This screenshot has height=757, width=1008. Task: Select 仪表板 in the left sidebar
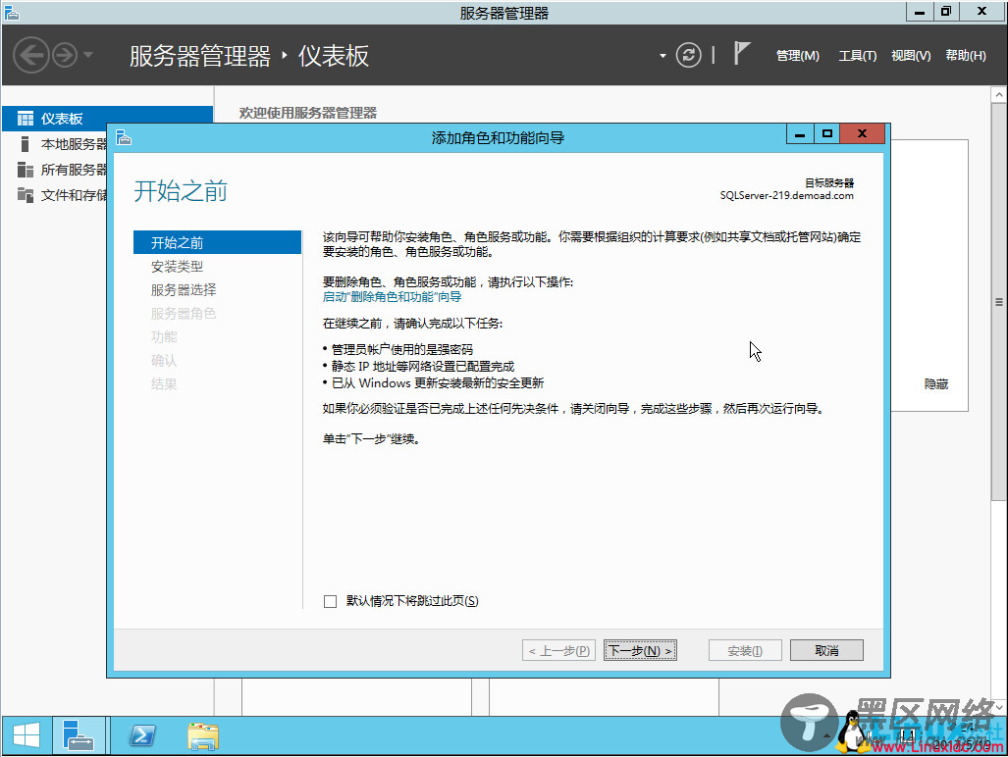[x=107, y=119]
